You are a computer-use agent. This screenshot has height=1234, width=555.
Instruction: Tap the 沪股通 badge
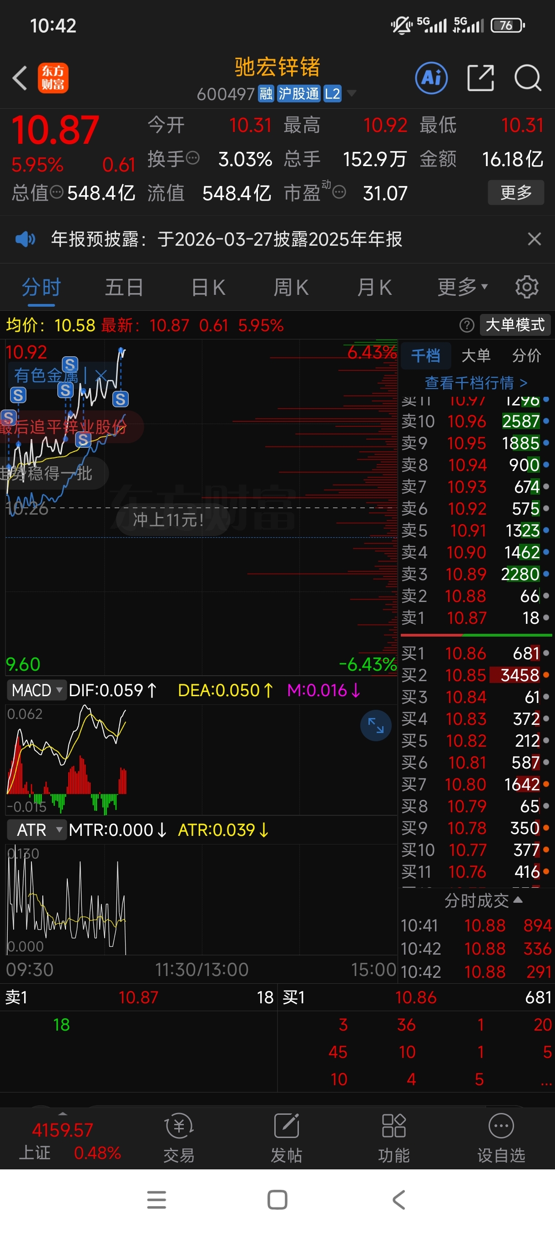tap(298, 93)
